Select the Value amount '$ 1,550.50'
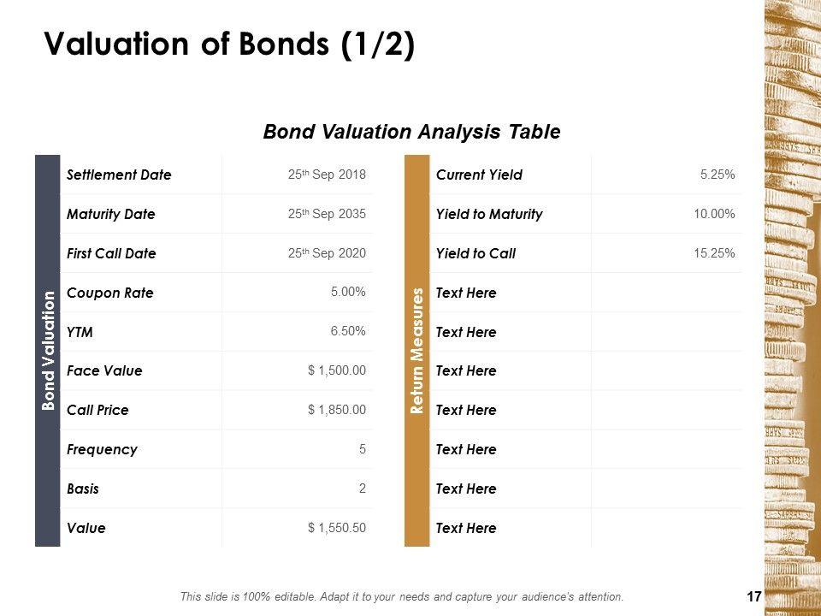The height and width of the screenshot is (616, 821). pyautogui.click(x=337, y=527)
